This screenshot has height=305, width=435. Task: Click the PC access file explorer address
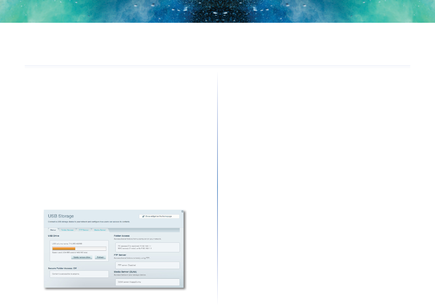(x=135, y=246)
